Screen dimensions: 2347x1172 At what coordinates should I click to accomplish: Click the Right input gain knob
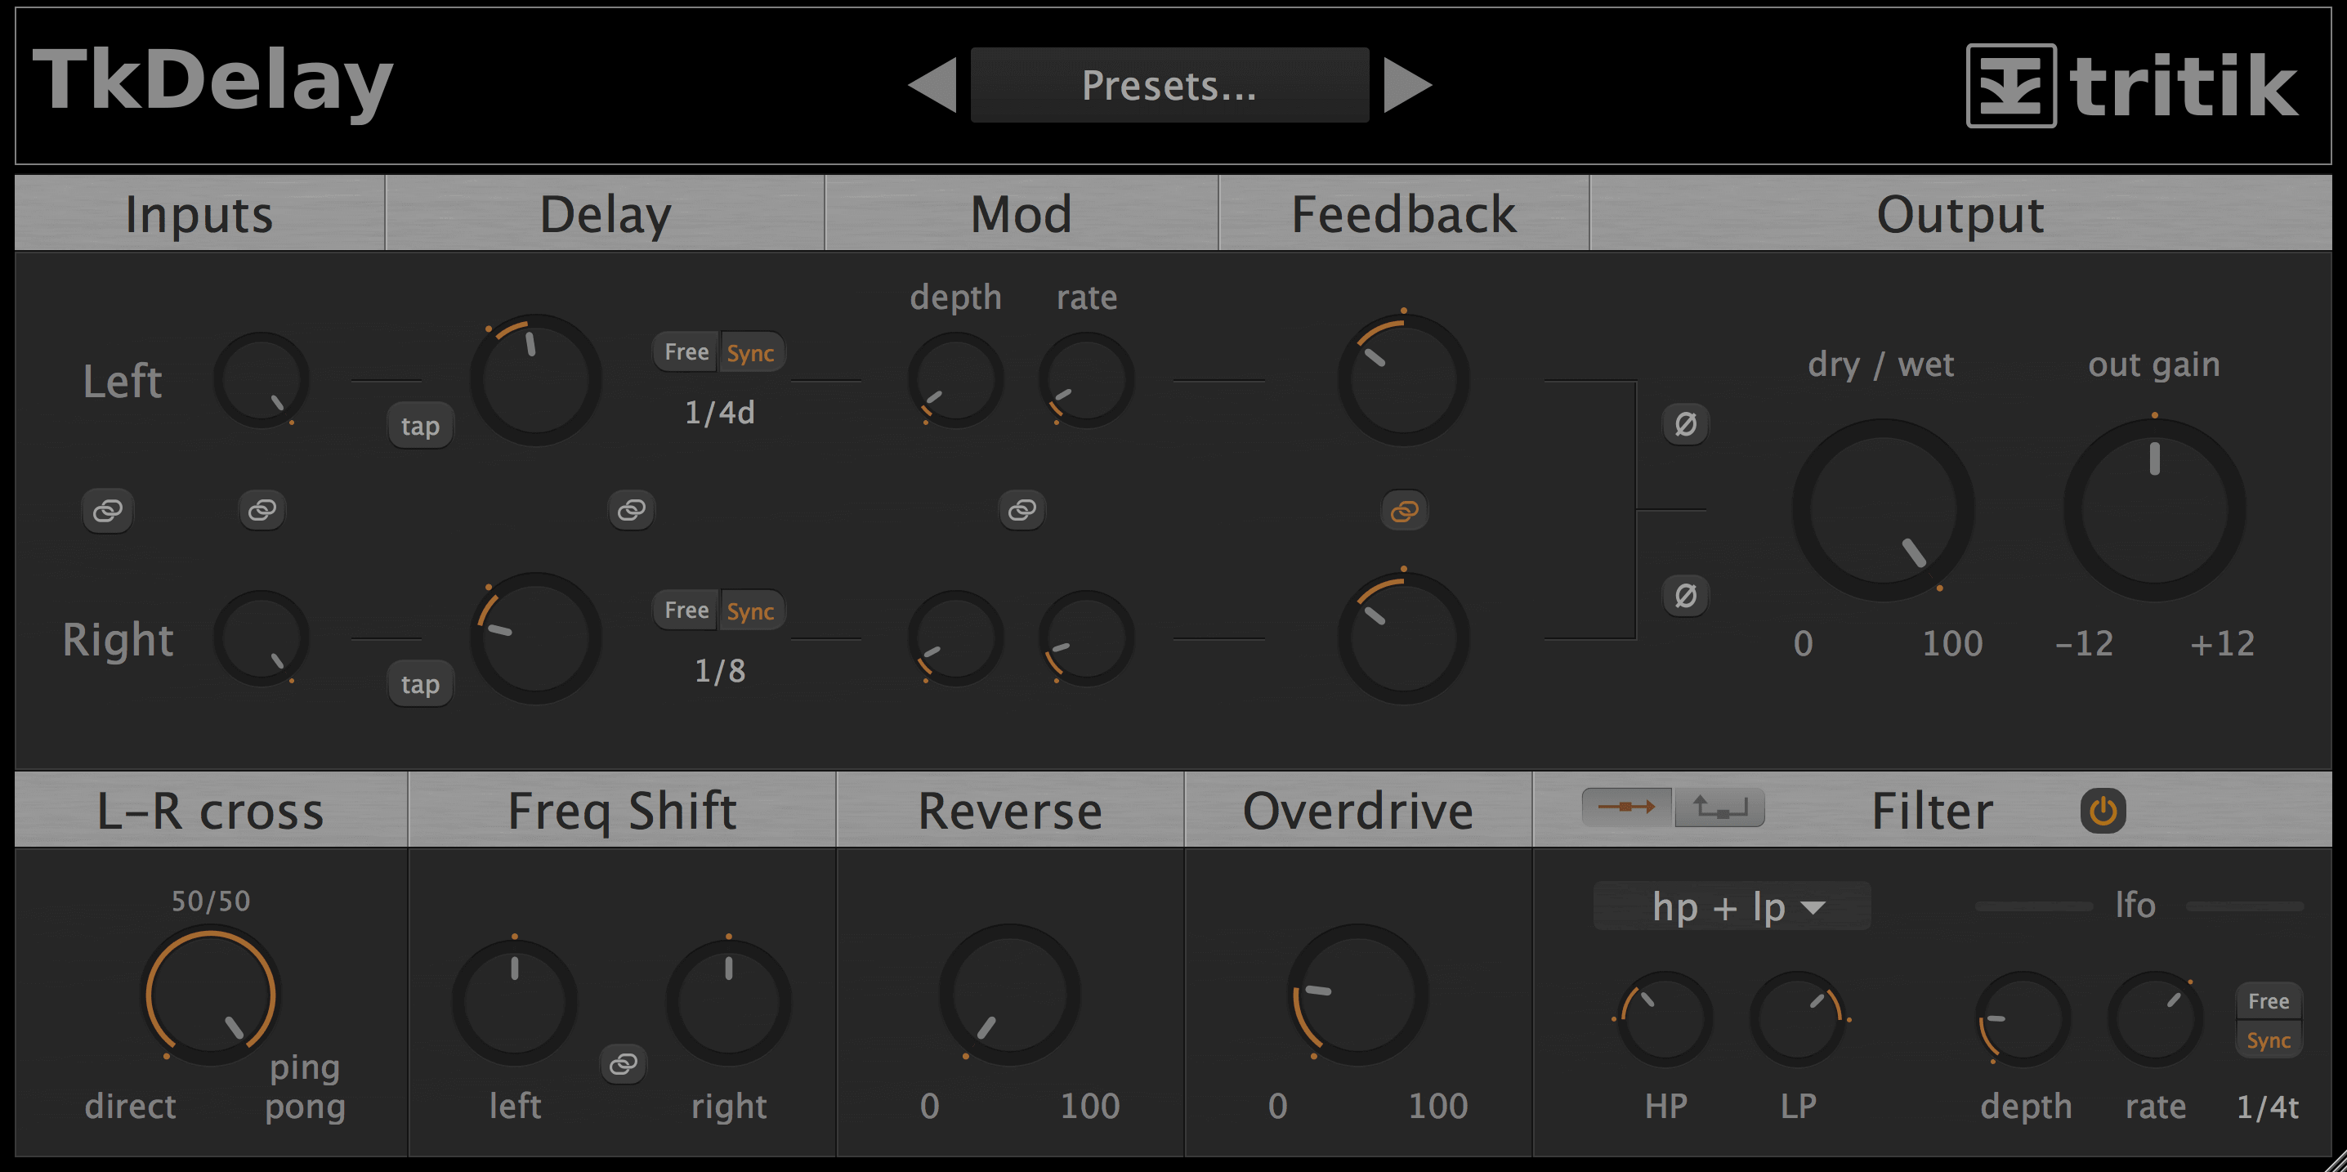pos(262,637)
